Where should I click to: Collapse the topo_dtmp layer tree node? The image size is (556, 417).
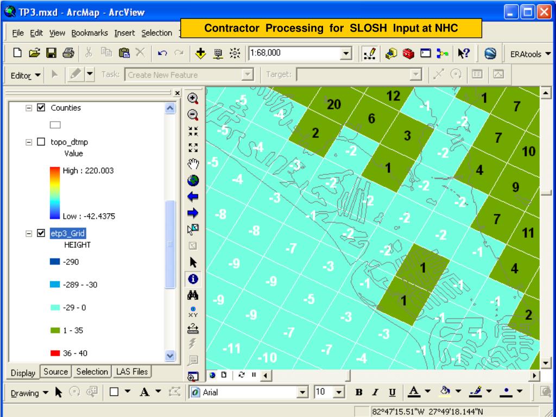[29, 142]
